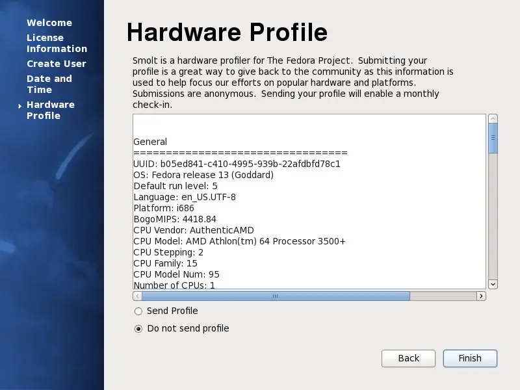Screen dimensions: 520x390
Task: Click the vertical scrollbar thumb
Action: tap(493, 138)
